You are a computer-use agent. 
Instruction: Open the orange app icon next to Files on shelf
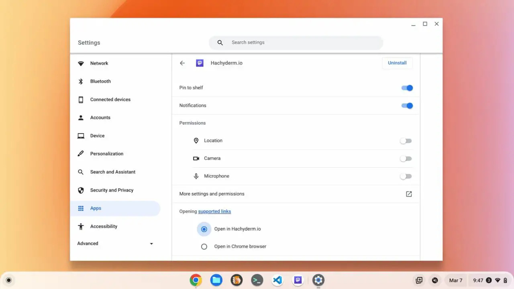(x=237, y=280)
